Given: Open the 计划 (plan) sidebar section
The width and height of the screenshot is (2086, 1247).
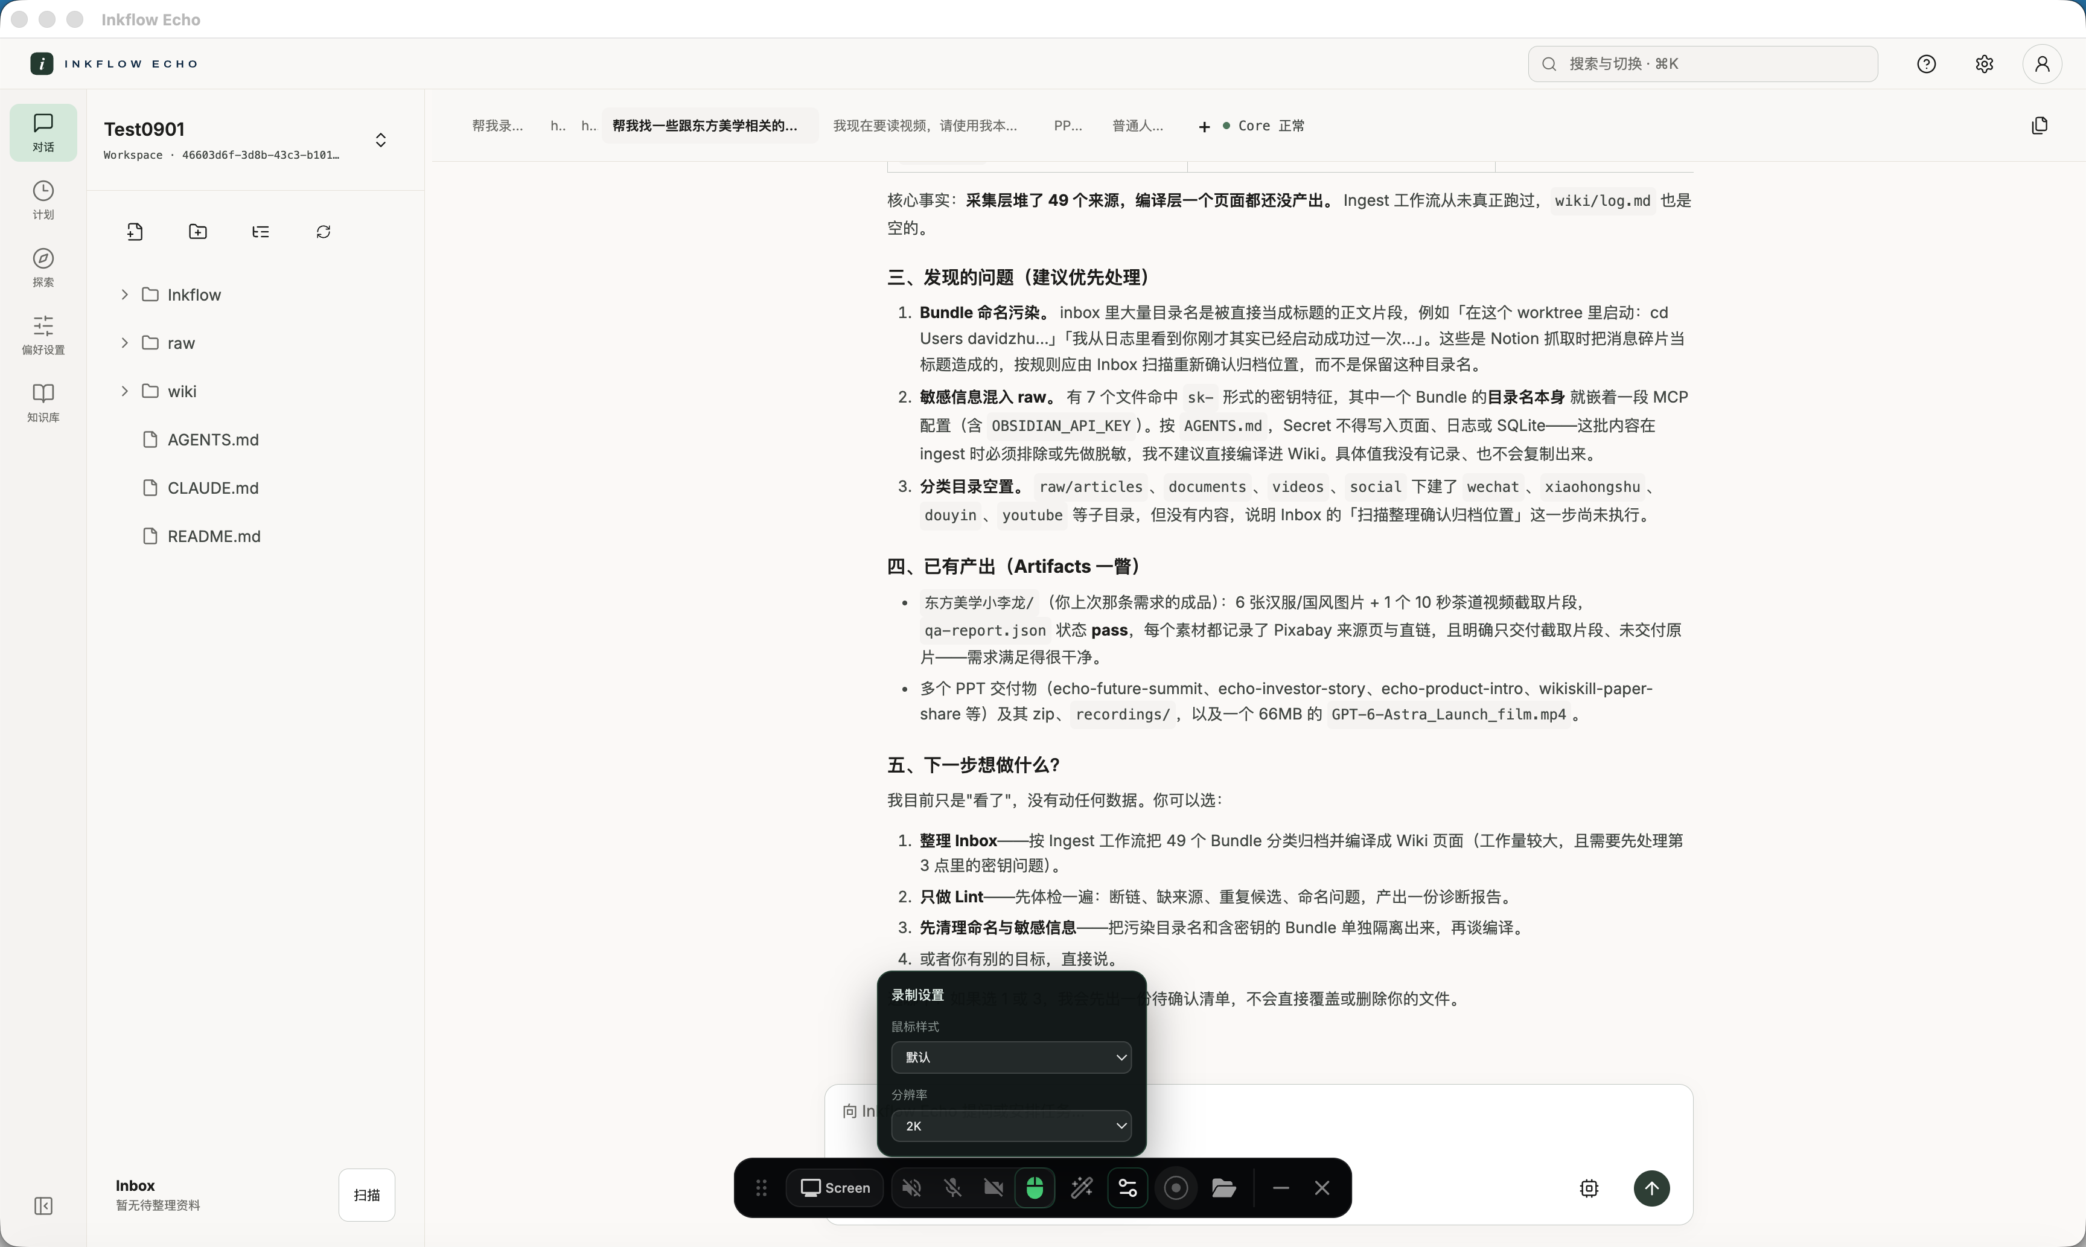Looking at the screenshot, I should coord(43,200).
